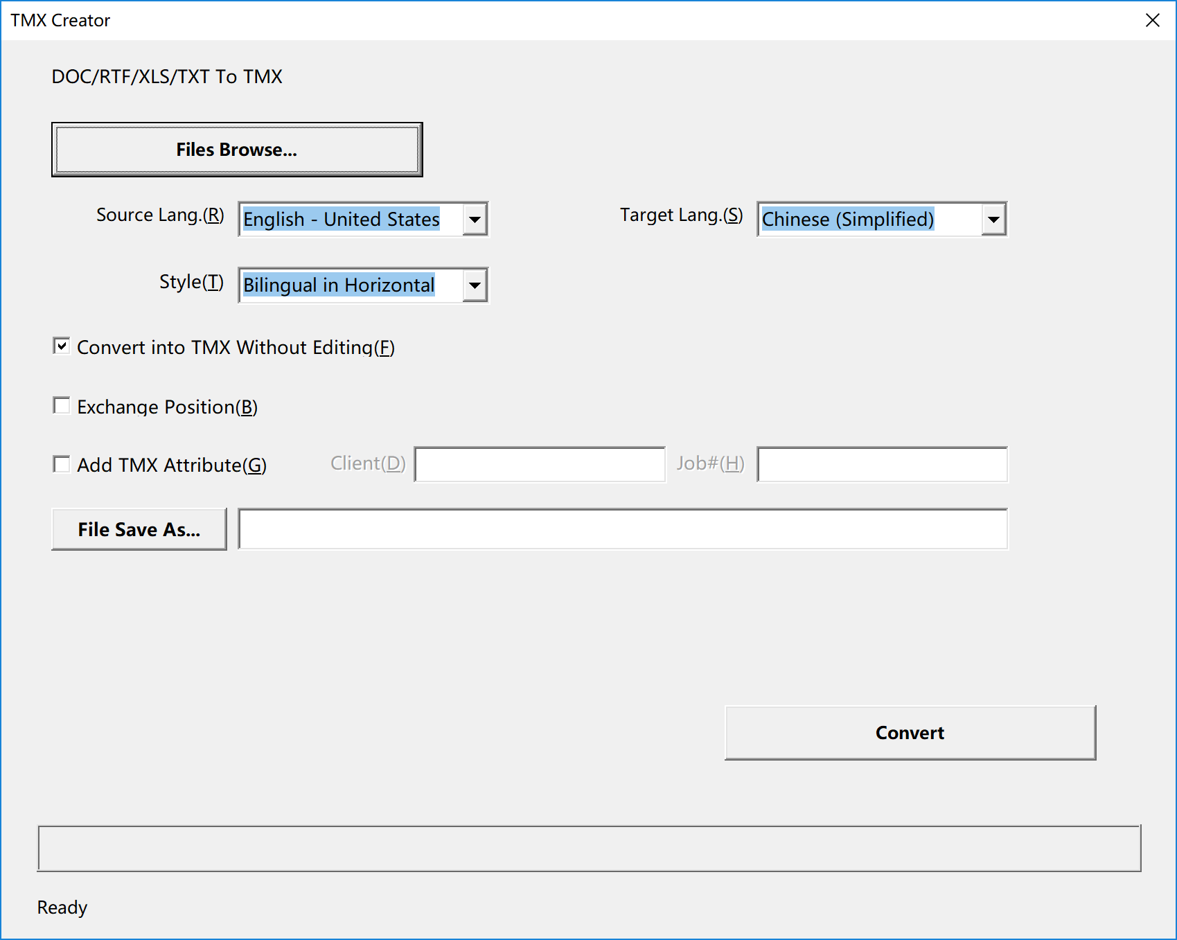Open the Source Lang dropdown arrow
The image size is (1177, 940).
coord(475,220)
